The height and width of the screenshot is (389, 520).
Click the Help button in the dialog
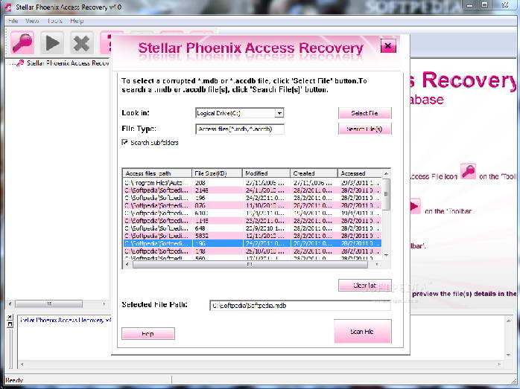(148, 334)
